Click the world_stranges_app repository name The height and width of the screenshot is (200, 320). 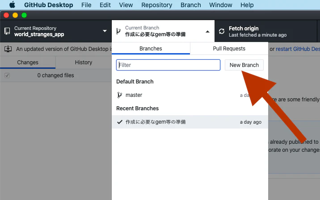coord(39,34)
